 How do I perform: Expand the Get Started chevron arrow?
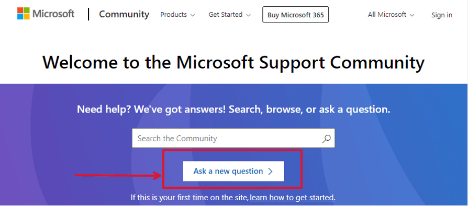coord(248,15)
